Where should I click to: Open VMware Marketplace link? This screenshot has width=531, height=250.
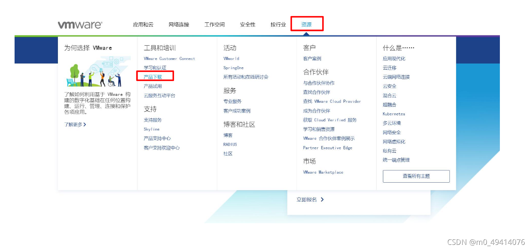[x=323, y=172]
